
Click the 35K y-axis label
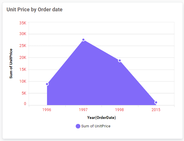tap(23, 23)
